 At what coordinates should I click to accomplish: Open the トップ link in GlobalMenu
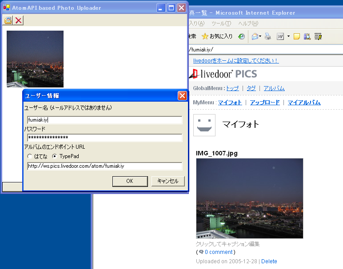[232, 88]
